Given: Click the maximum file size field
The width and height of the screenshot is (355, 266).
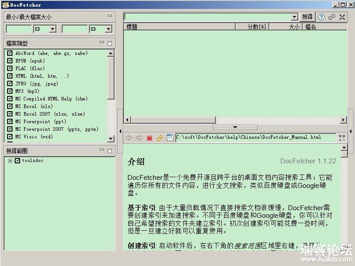Looking at the screenshot, I should coord(75,29).
